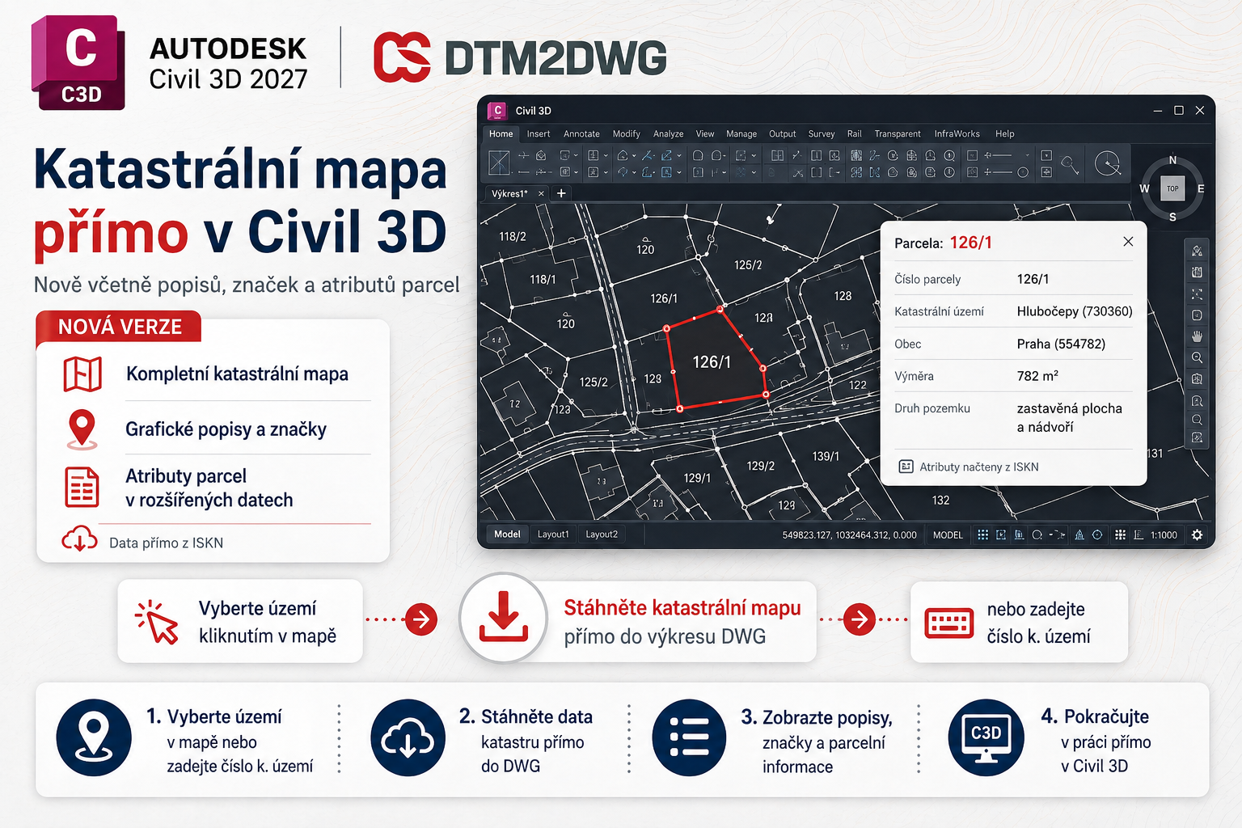The width and height of the screenshot is (1242, 828).
Task: Rotate view to North via compass N
Action: click(1172, 160)
